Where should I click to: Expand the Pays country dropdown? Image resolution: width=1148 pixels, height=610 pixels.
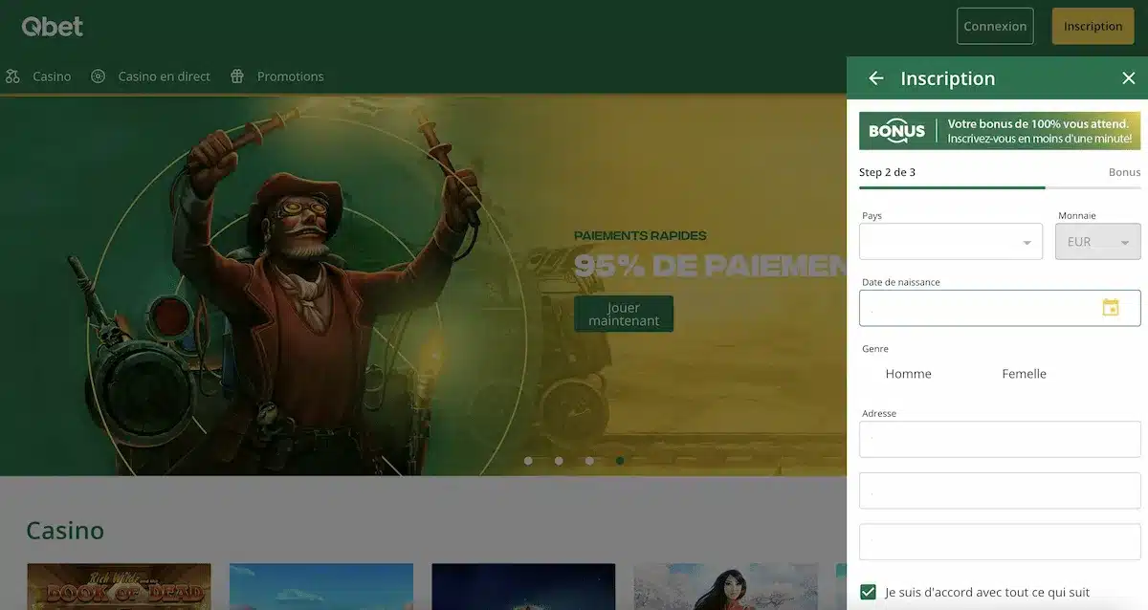pos(951,242)
